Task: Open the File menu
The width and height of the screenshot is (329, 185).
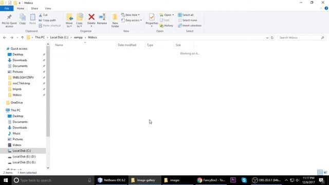Action: (x=7, y=8)
